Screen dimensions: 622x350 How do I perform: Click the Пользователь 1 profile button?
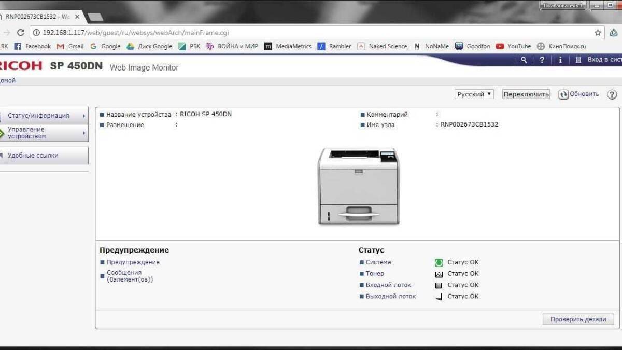pyautogui.click(x=563, y=5)
